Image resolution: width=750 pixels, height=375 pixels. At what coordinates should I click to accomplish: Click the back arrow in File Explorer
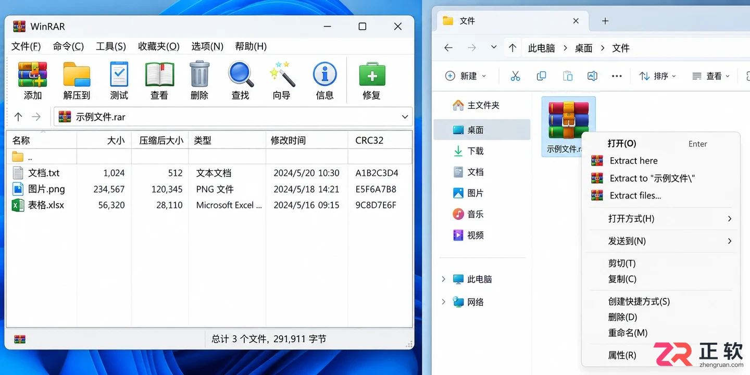click(448, 48)
